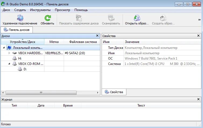203x128 pixels.
Task: Close the Журнал panel
Action: (x=198, y=99)
